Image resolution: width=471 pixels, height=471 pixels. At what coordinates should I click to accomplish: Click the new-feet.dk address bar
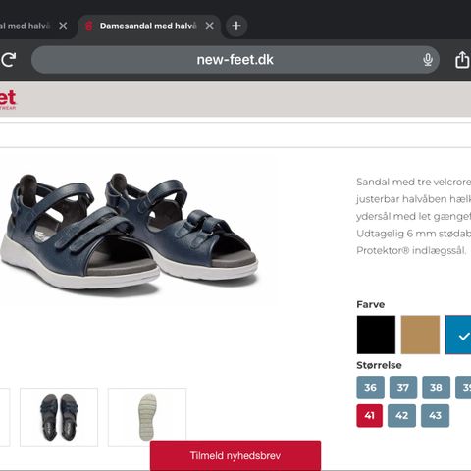235,60
